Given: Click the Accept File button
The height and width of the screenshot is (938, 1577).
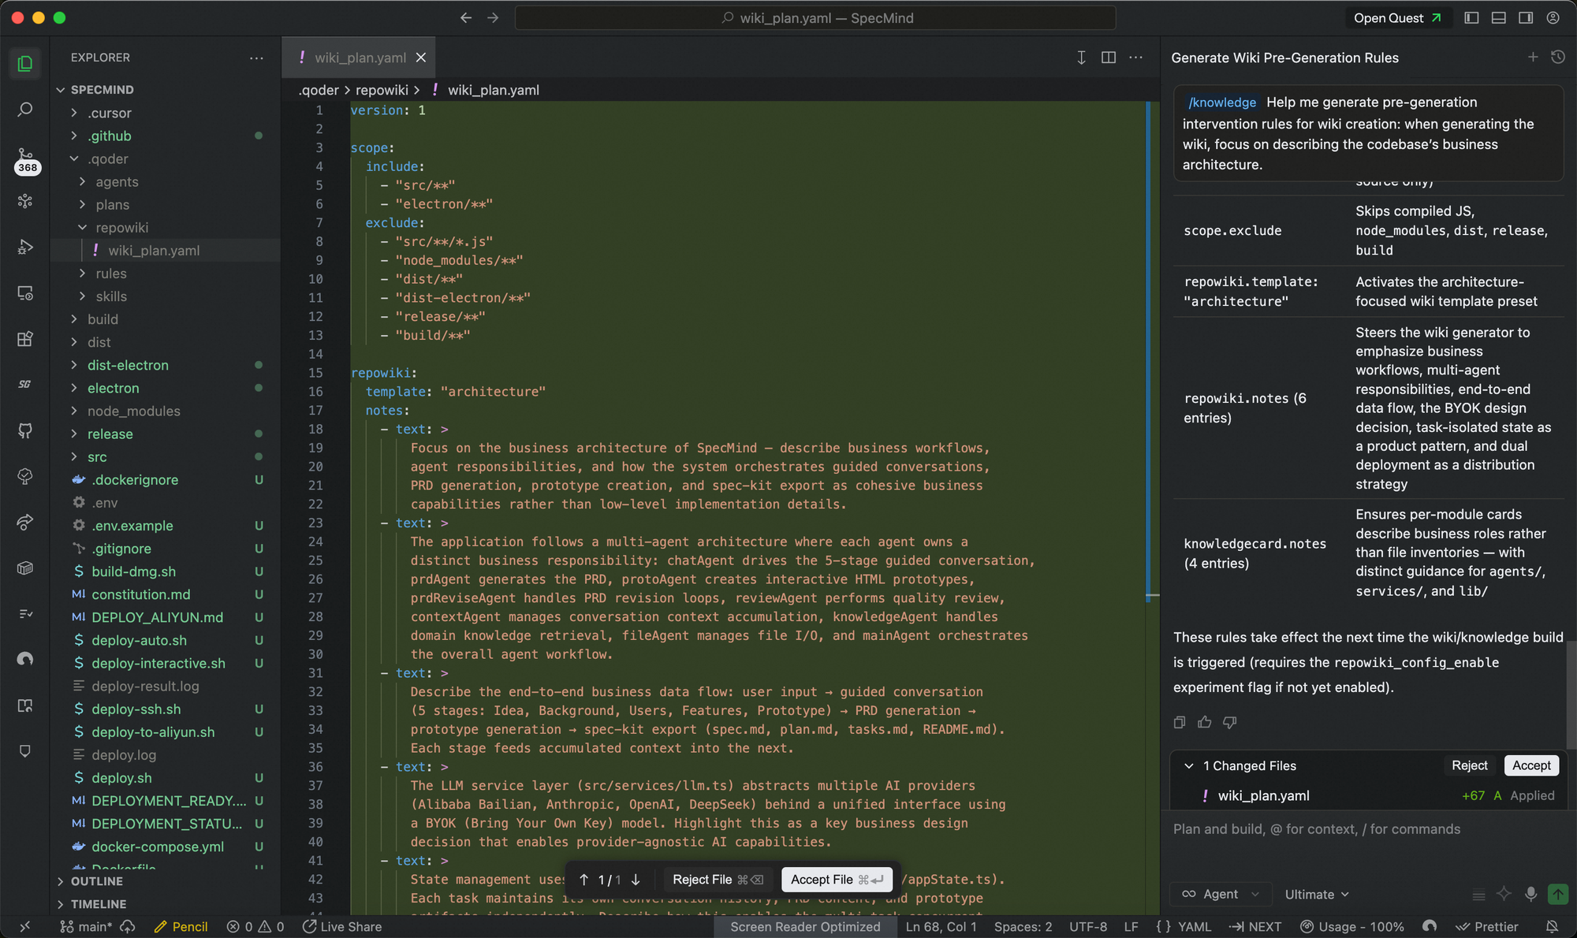Looking at the screenshot, I should (837, 880).
